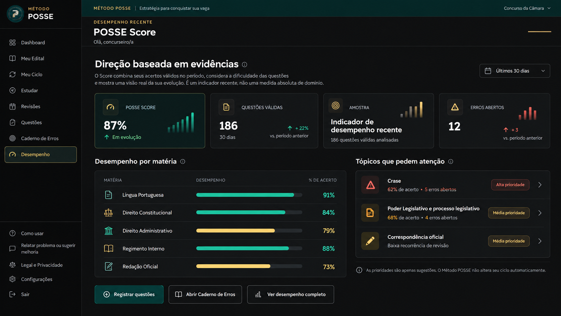Click Média prioridade badge for Poder Legislativo
Screen dimensions: 561x316
coord(509,213)
